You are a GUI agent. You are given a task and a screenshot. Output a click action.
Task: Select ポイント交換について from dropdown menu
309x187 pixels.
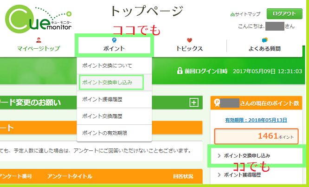[114, 65]
